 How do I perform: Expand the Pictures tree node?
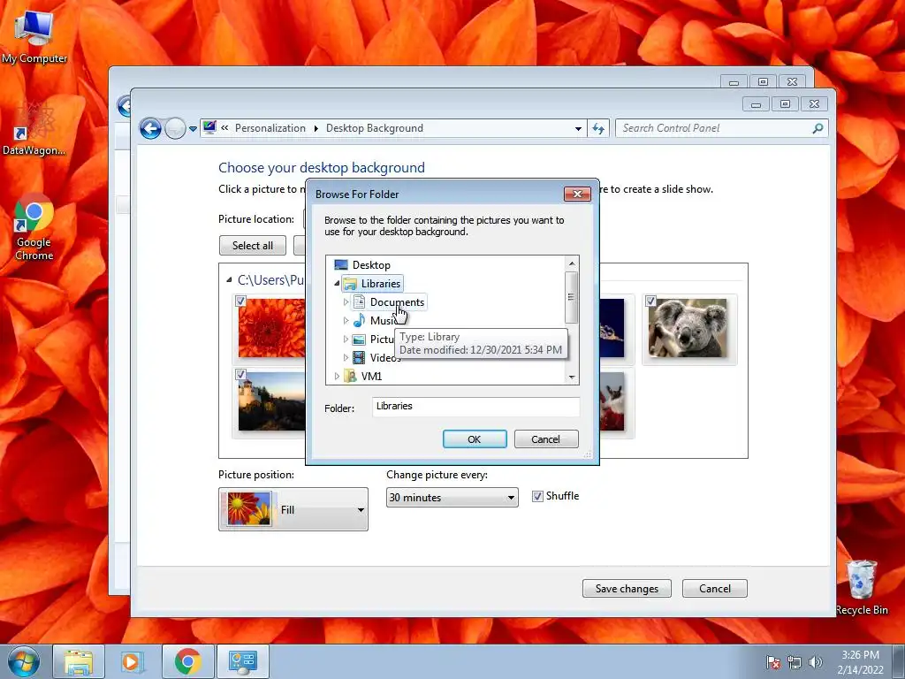click(x=346, y=339)
